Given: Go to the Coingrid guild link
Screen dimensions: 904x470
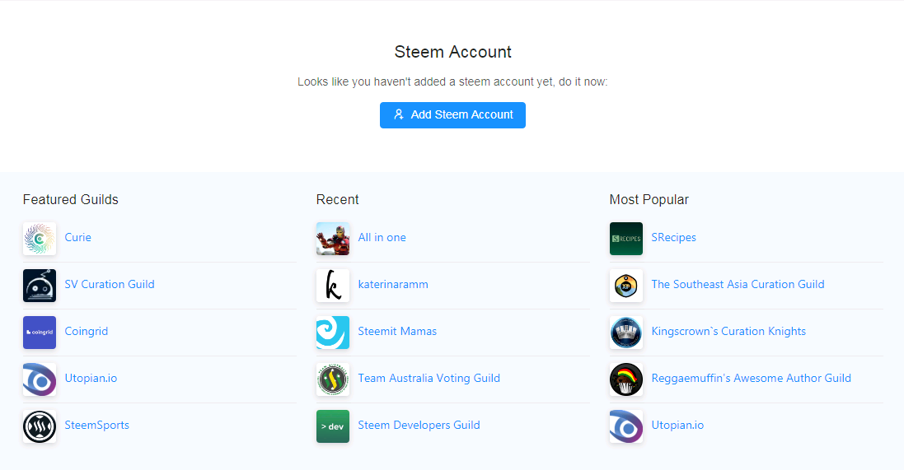Looking at the screenshot, I should pyautogui.click(x=87, y=331).
